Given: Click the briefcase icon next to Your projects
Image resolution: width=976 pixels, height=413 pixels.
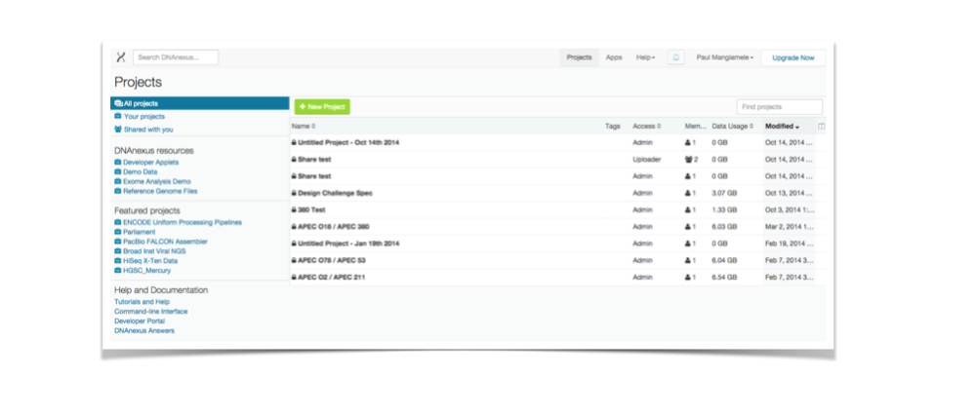Looking at the screenshot, I should pos(118,116).
